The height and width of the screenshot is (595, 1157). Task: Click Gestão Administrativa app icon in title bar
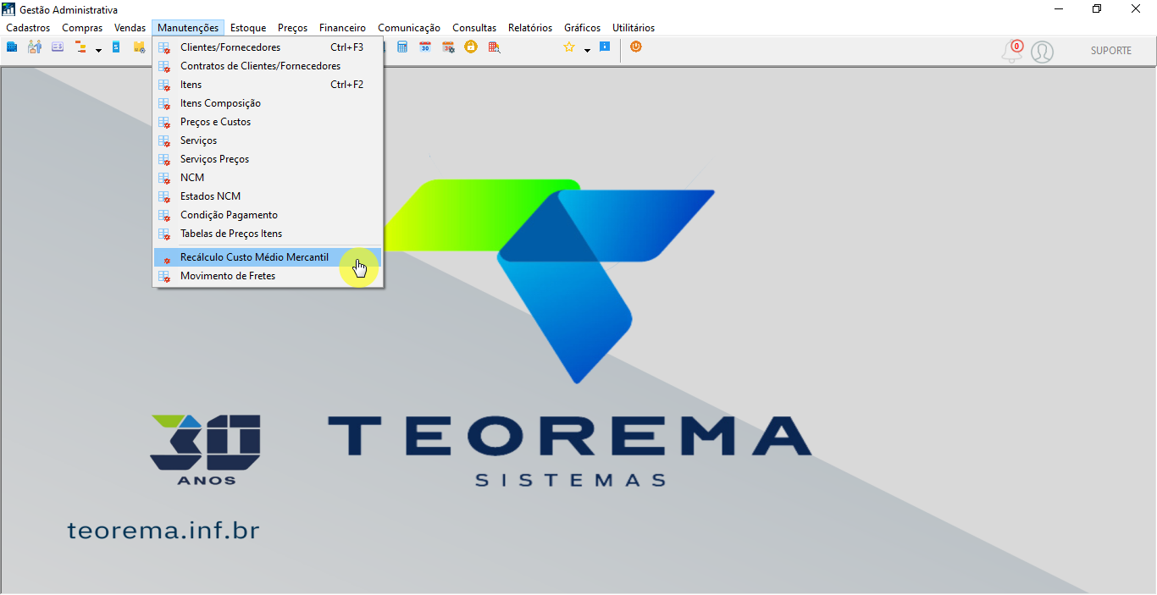coord(9,9)
